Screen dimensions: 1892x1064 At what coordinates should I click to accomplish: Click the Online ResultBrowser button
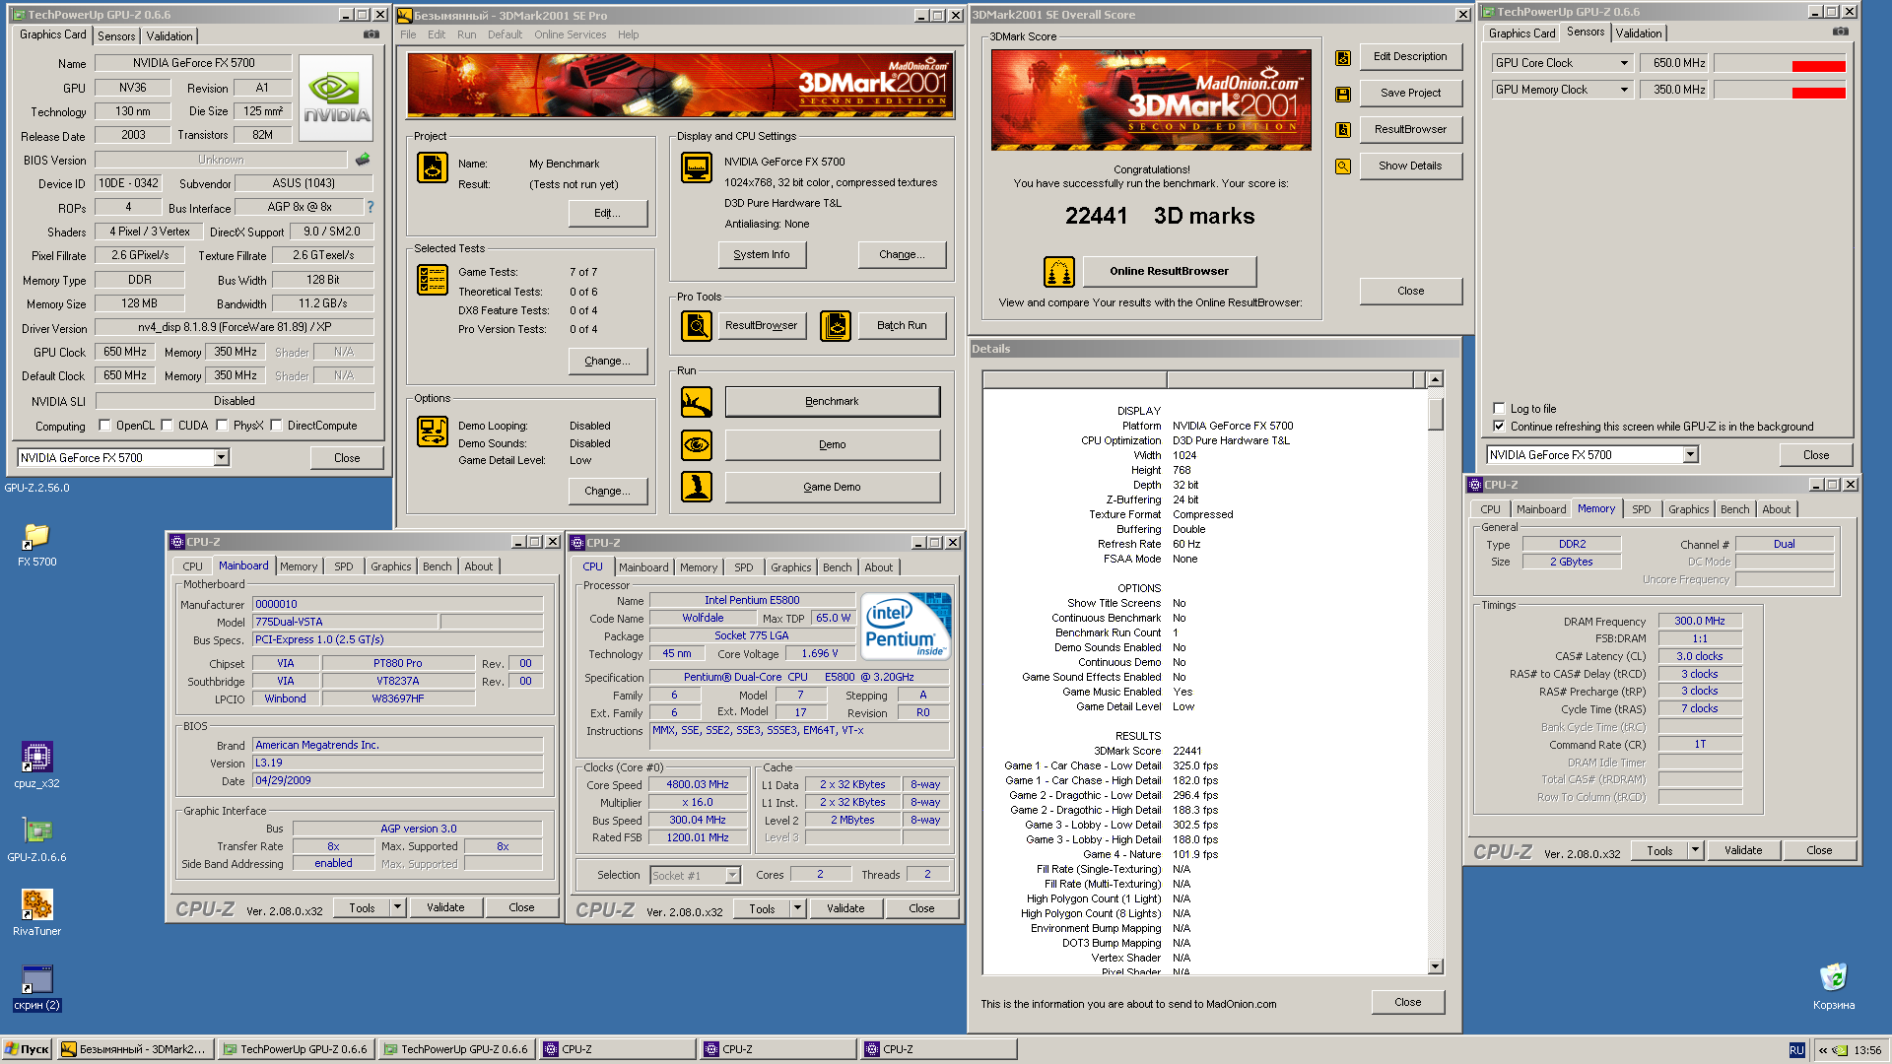1169,271
